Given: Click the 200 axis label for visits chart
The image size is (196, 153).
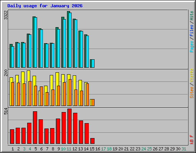Looking at the screenshot, I should [x=6, y=73].
